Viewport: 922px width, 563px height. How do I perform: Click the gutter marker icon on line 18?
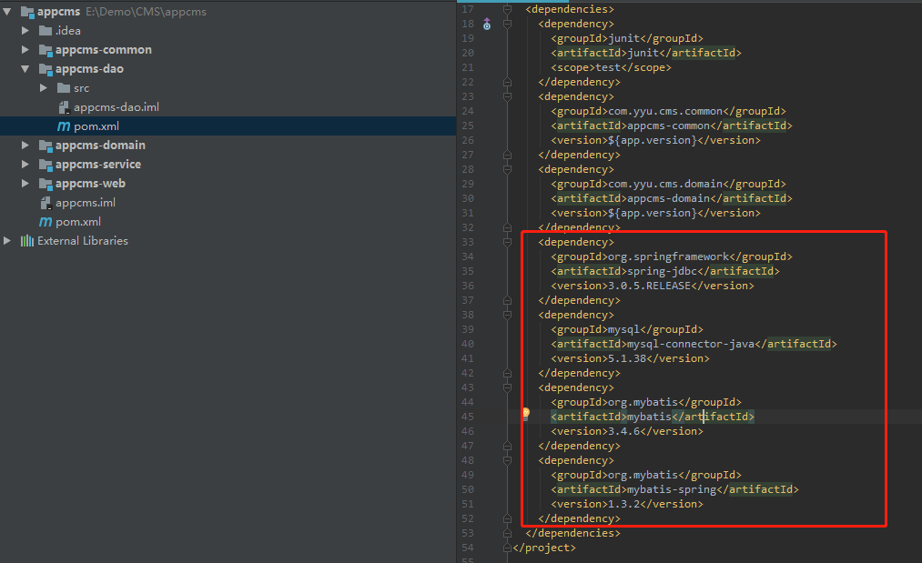tap(487, 24)
